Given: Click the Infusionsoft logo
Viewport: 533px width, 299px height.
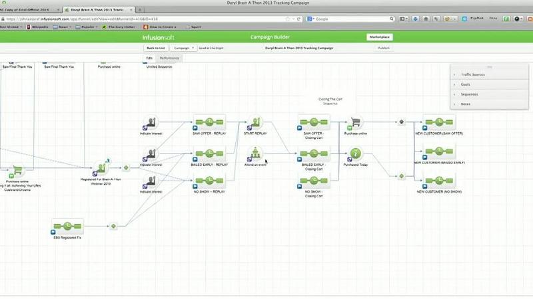Looking at the screenshot, I should tap(158, 37).
